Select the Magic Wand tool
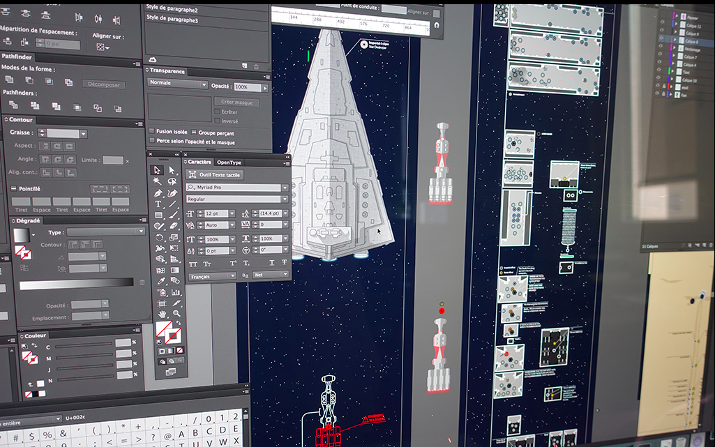Viewport: 715px width, 447px height. (x=158, y=181)
